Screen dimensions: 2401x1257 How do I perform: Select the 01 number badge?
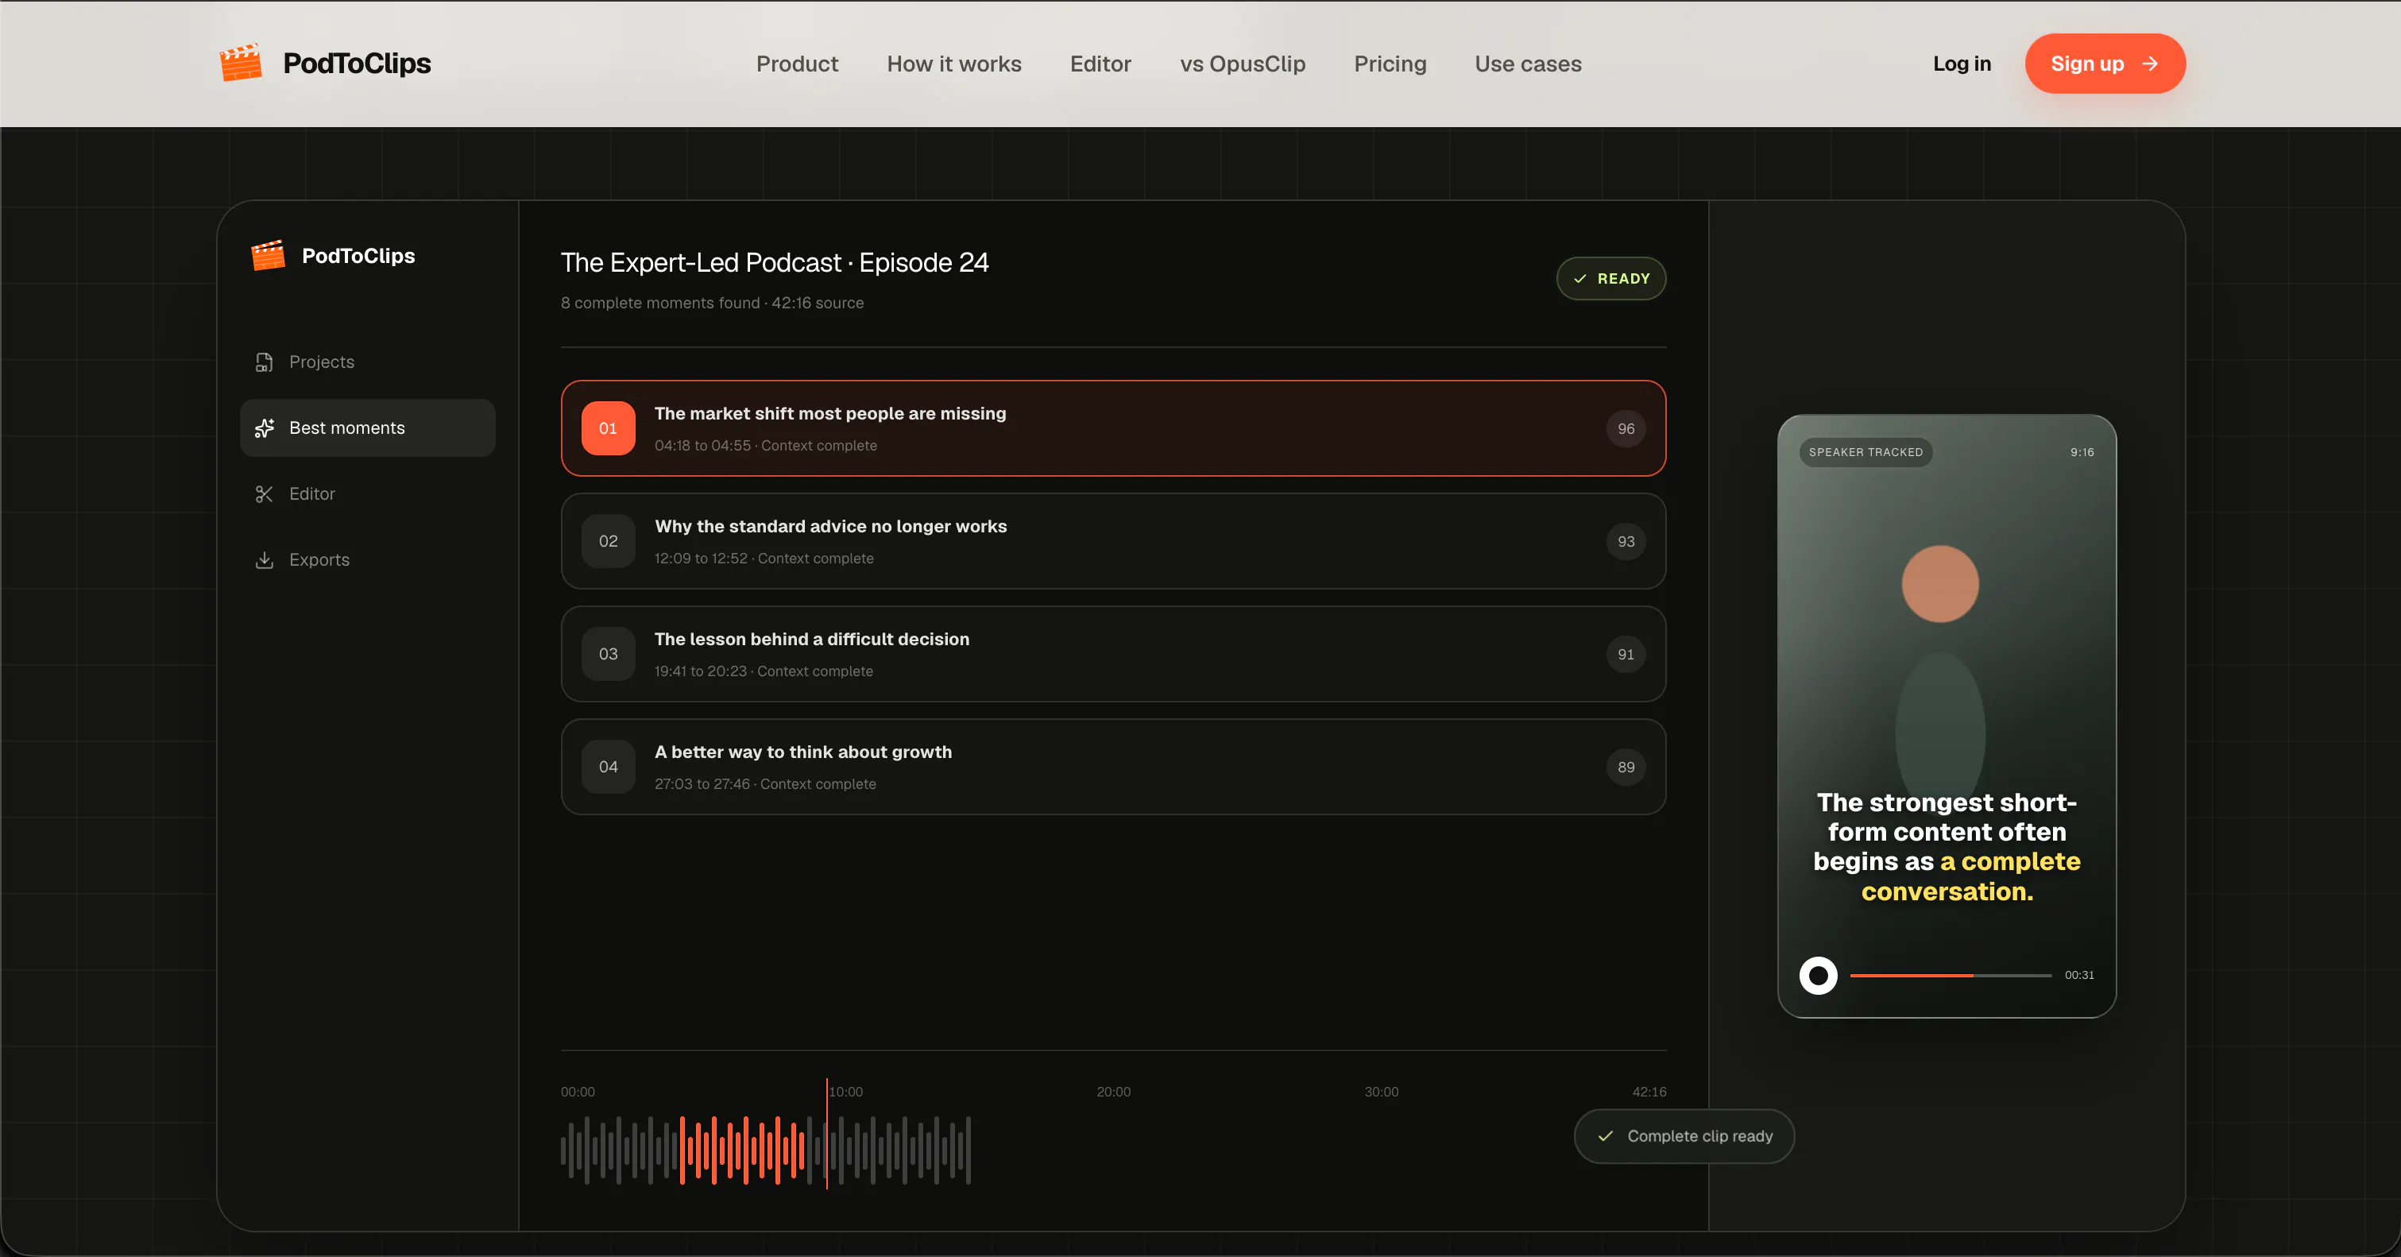coord(608,427)
